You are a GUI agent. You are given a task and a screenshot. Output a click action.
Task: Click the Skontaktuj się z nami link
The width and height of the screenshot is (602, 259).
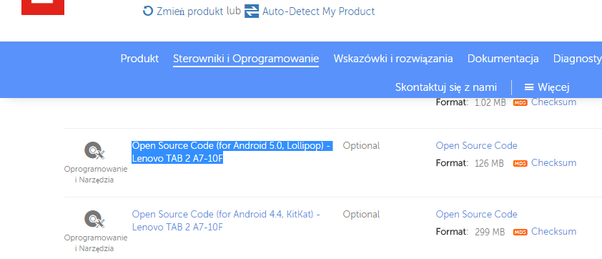(446, 87)
